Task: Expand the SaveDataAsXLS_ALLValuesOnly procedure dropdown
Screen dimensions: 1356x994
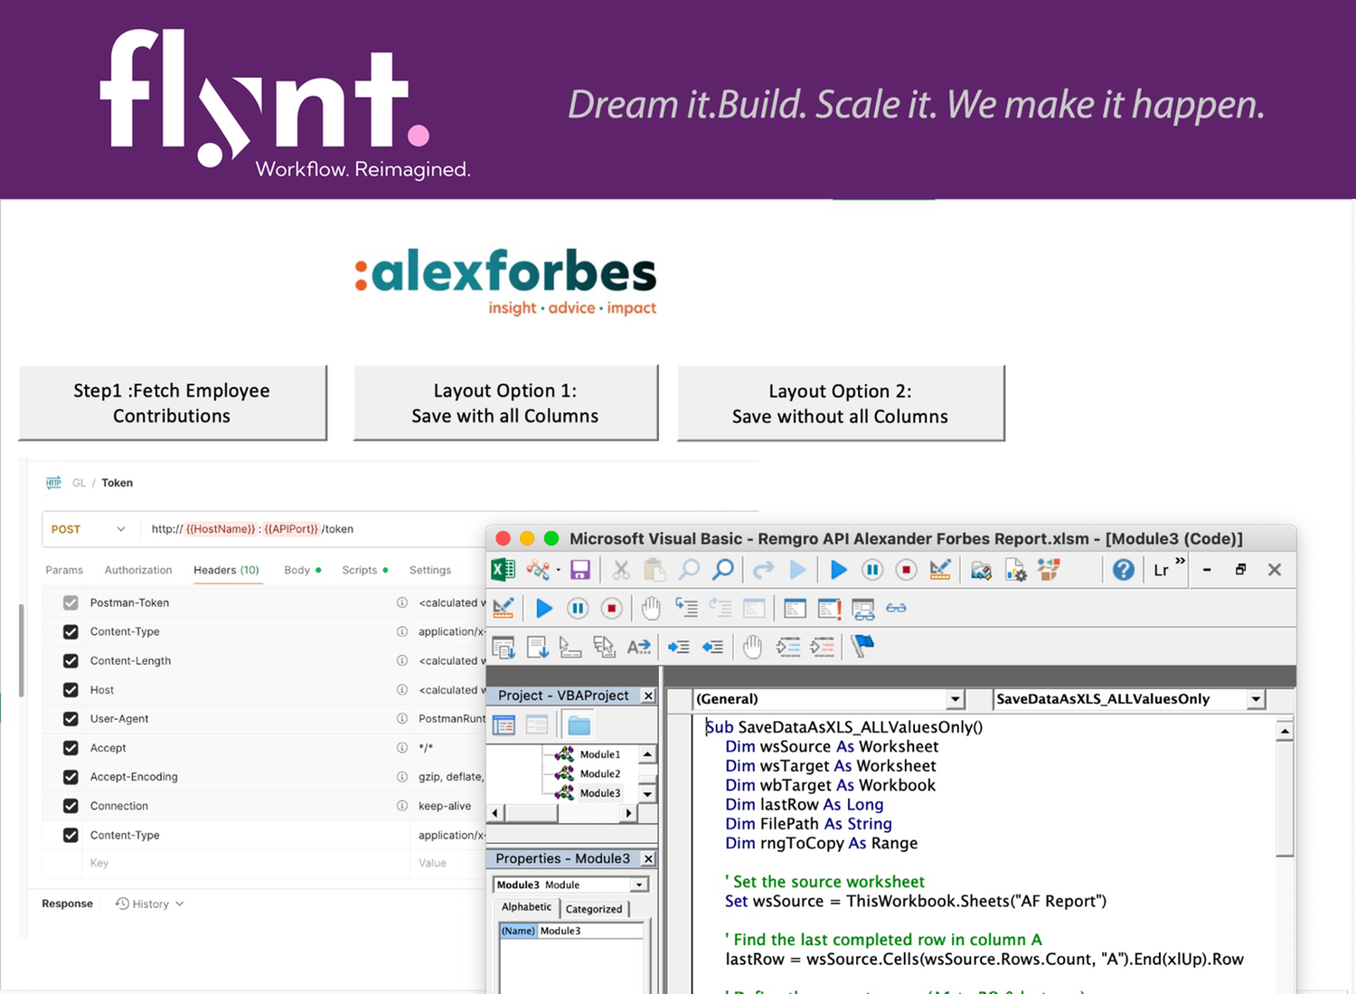Action: pos(1256,699)
